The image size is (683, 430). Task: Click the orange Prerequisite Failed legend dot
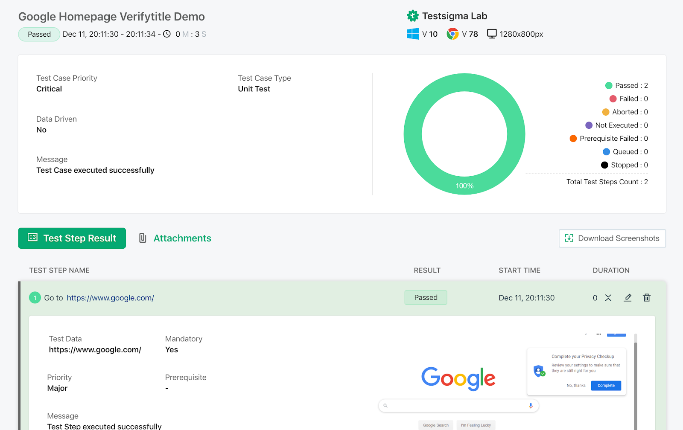(573, 139)
